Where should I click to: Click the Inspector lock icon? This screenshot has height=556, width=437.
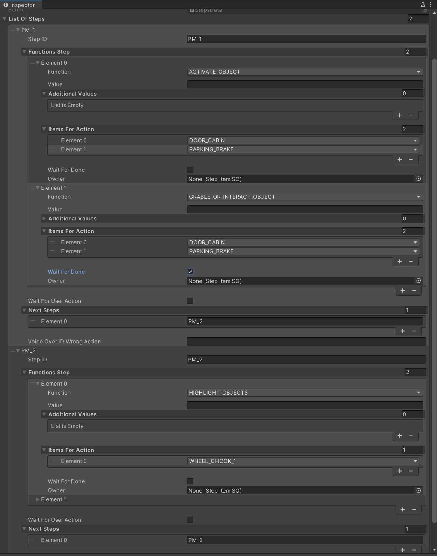click(423, 5)
